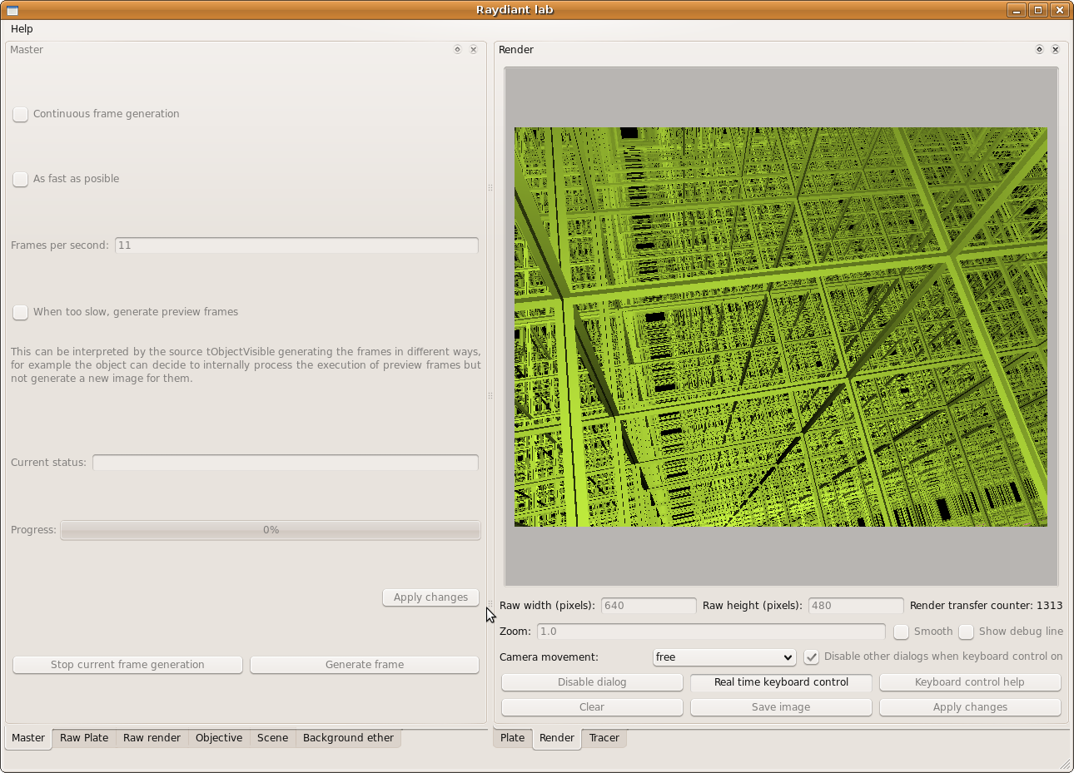Click the Generate frame button
Image resolution: width=1074 pixels, height=773 pixels.
(x=364, y=665)
